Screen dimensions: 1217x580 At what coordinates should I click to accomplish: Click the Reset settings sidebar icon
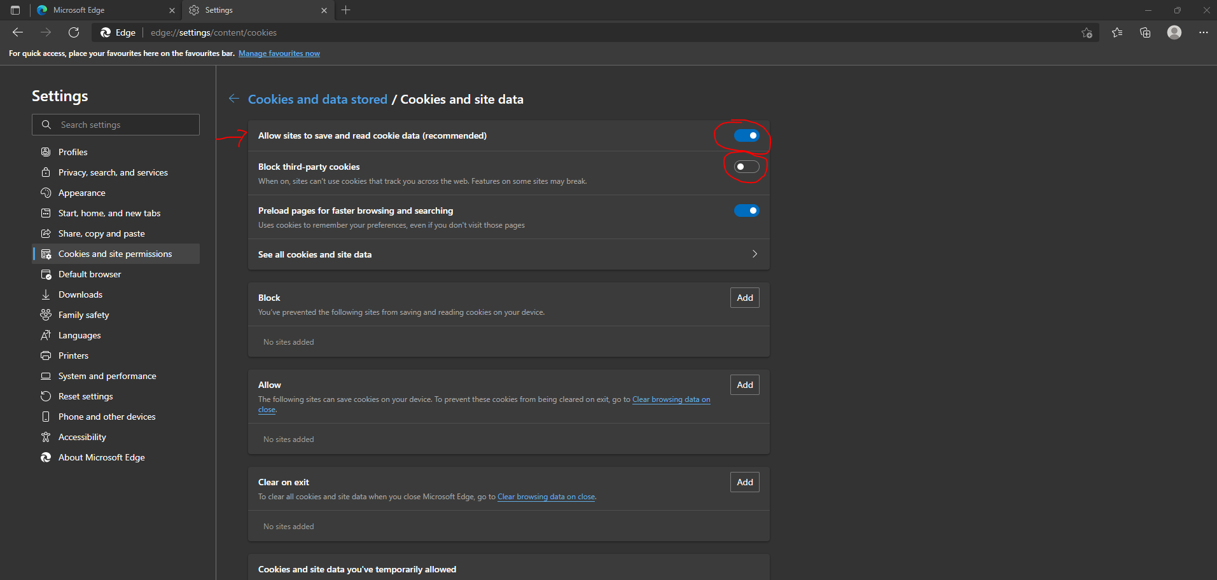(x=46, y=396)
